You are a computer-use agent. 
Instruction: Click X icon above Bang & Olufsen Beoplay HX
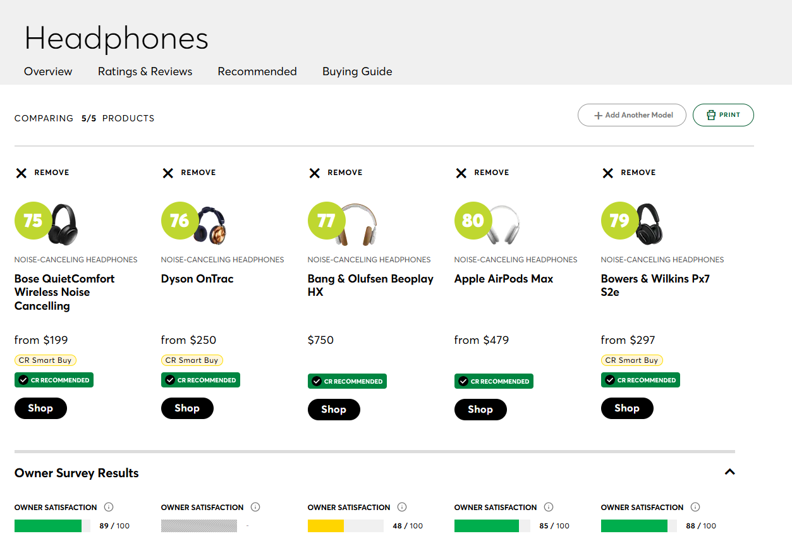315,173
